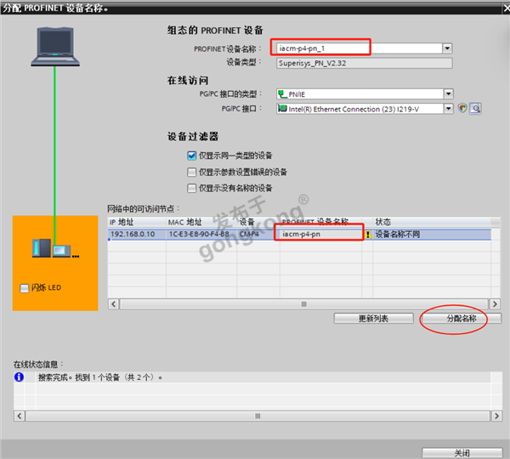Click status info scrollbar left arrow

point(20,416)
